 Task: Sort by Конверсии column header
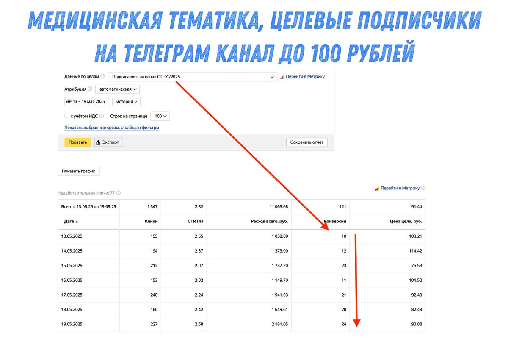(x=335, y=222)
